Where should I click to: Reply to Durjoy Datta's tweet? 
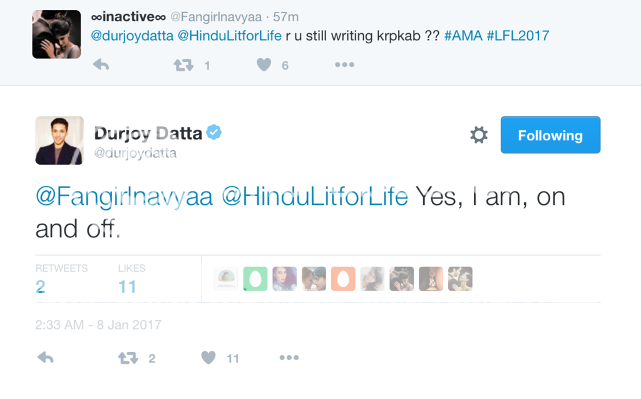(45, 358)
